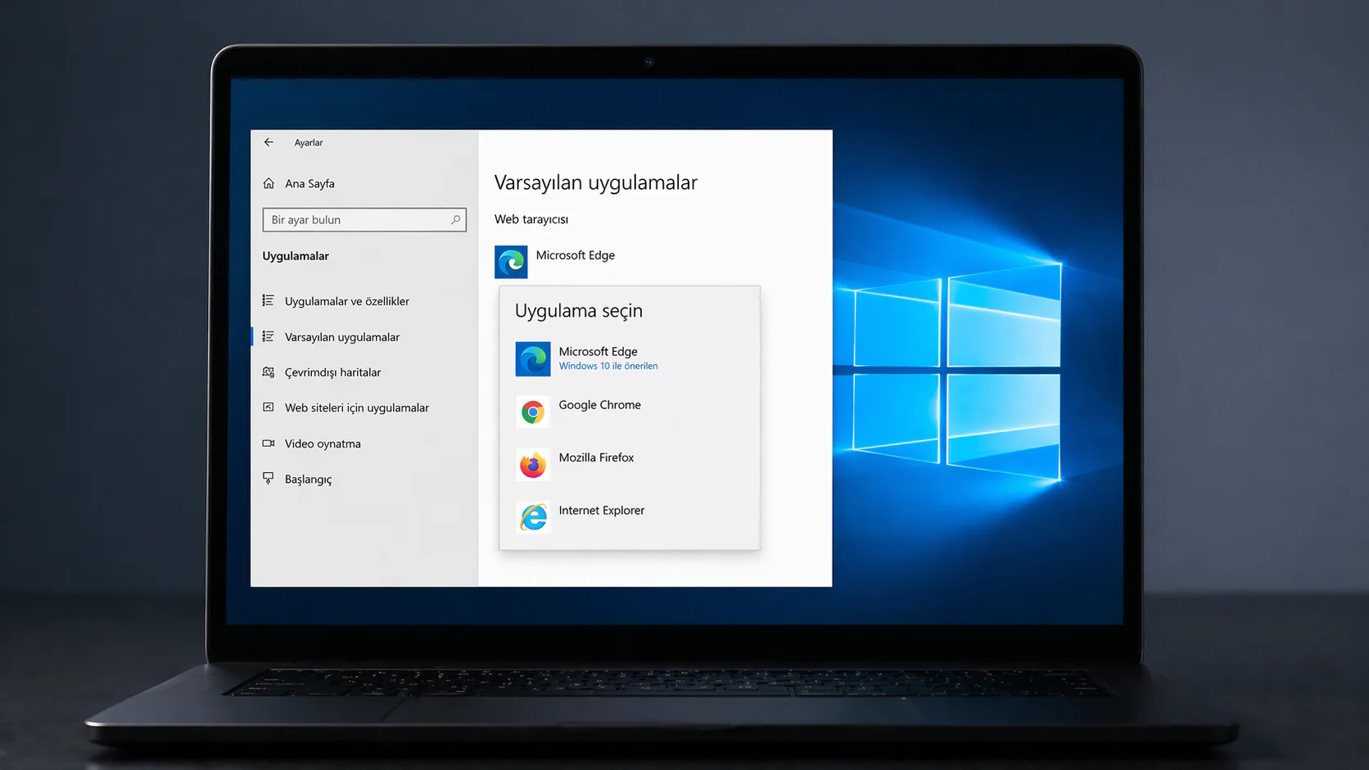Open Varsayılan uygulamalar in the sidebar
The height and width of the screenshot is (770, 1369).
341,336
